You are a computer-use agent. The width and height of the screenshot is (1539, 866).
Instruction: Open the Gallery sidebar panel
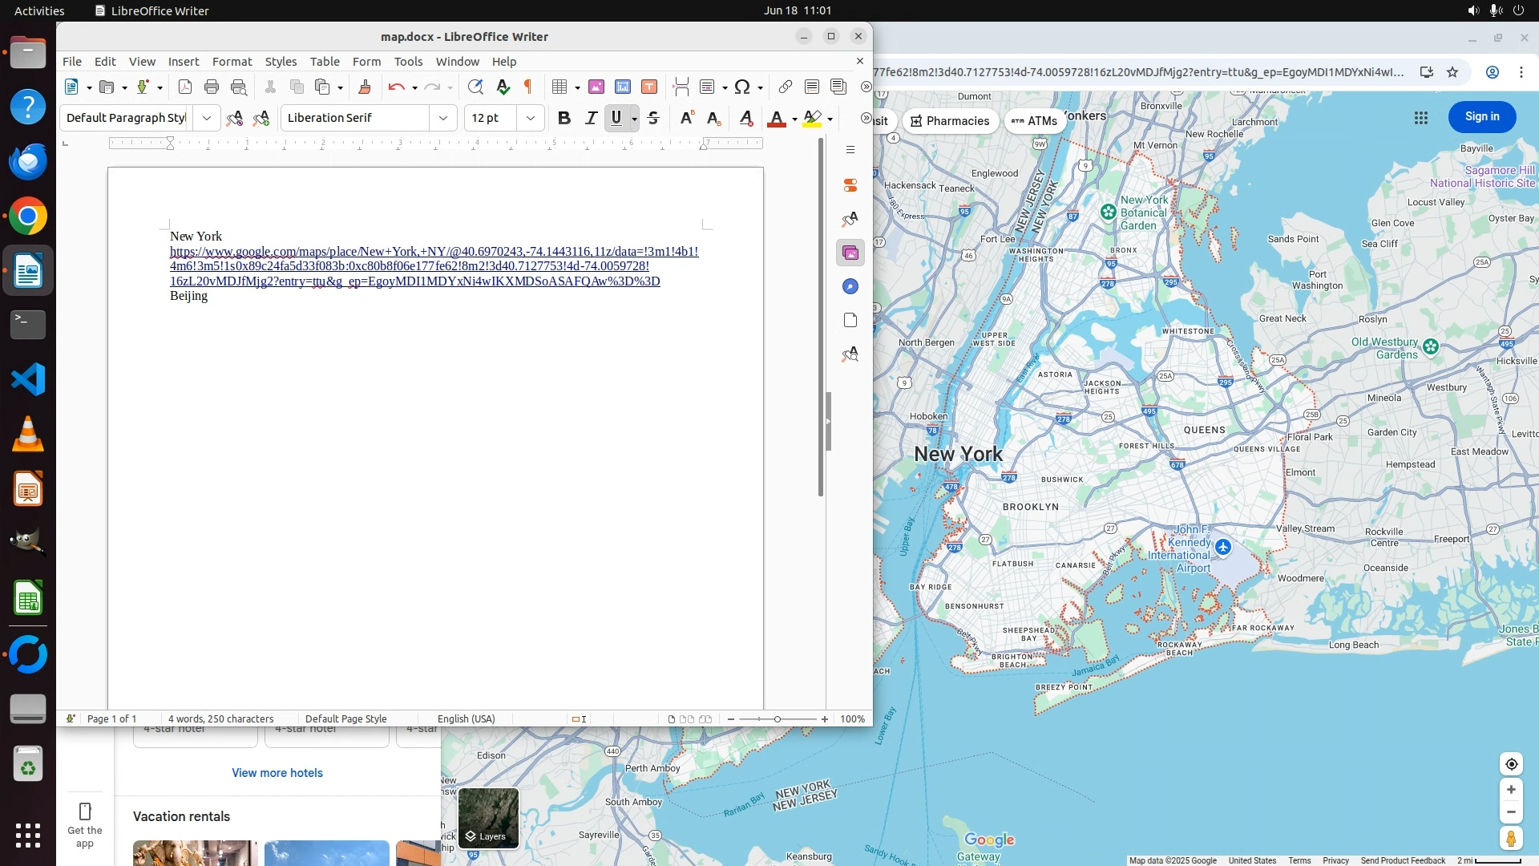click(x=850, y=253)
